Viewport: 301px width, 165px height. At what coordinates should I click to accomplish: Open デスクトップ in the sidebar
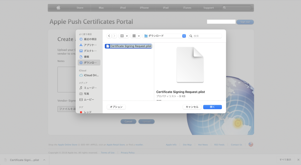[x=89, y=51]
